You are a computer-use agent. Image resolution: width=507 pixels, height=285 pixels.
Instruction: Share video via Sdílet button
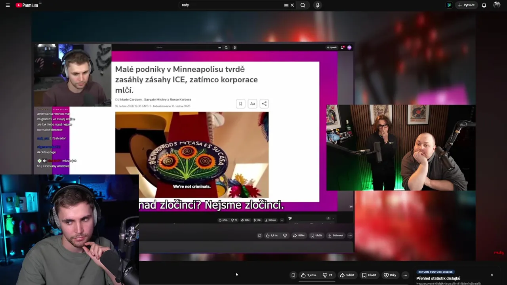tap(347, 275)
